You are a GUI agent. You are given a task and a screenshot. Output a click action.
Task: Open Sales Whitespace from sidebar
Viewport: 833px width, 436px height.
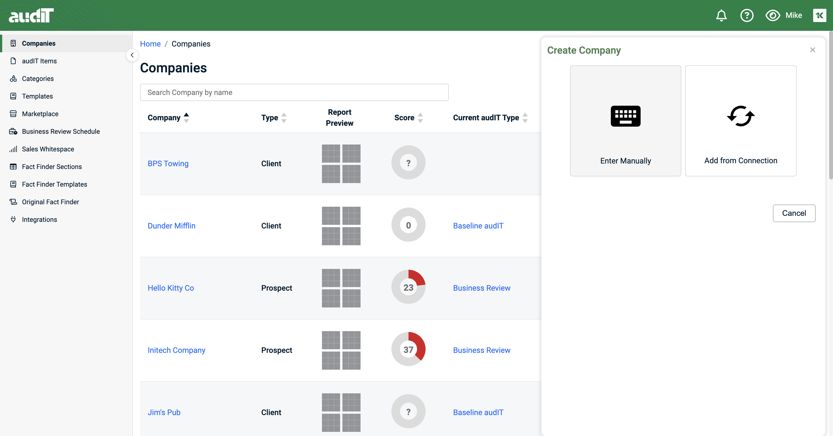click(x=66, y=149)
